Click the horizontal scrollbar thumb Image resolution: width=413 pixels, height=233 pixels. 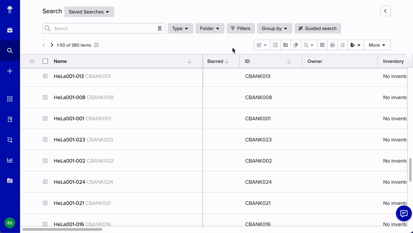(x=62, y=229)
